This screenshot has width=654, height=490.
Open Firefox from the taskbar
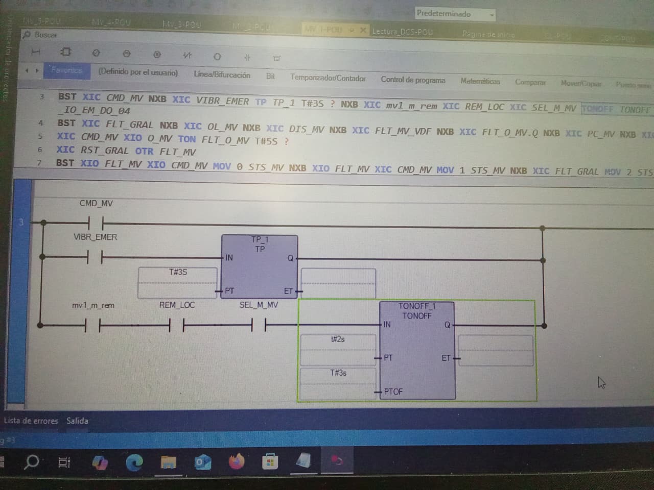click(237, 462)
